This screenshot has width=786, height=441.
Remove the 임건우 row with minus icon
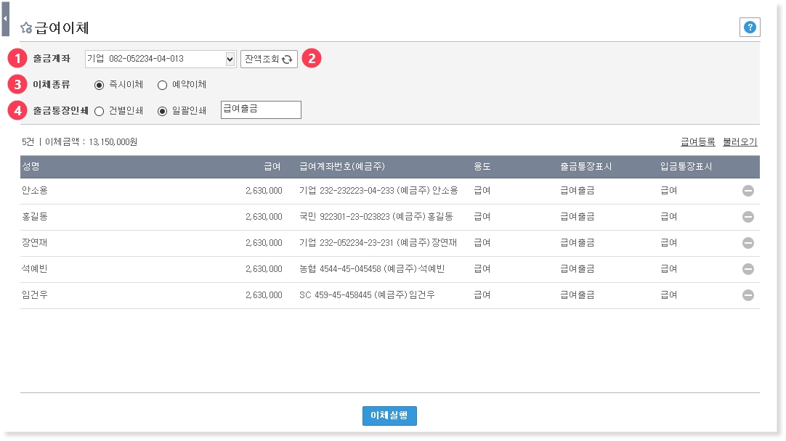[747, 295]
